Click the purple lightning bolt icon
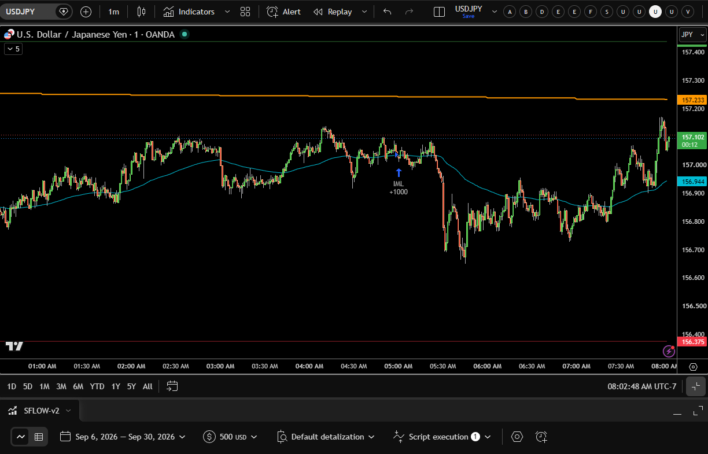The height and width of the screenshot is (454, 708). point(669,351)
